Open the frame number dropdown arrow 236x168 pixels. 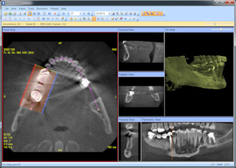pyautogui.click(x=80, y=14)
